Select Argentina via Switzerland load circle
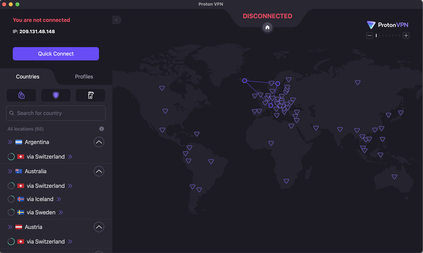Viewport: 423px width, 253px height. [11, 156]
